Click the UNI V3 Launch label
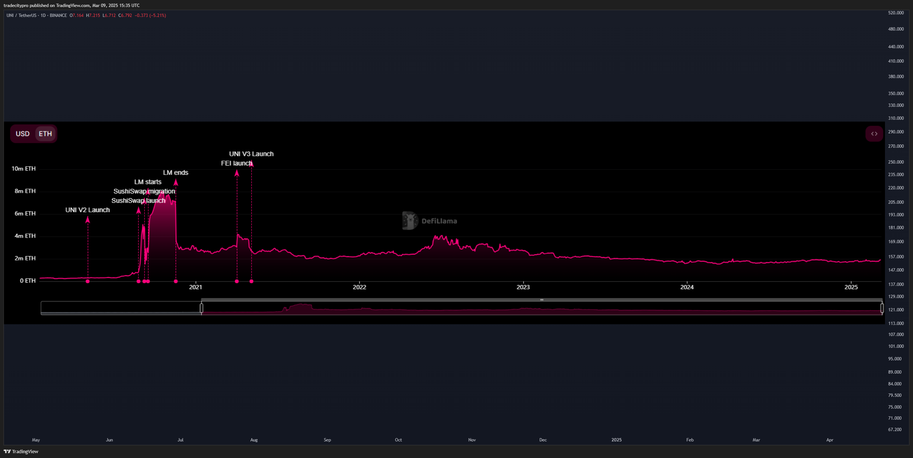Viewport: 913px width, 458px height. click(251, 154)
